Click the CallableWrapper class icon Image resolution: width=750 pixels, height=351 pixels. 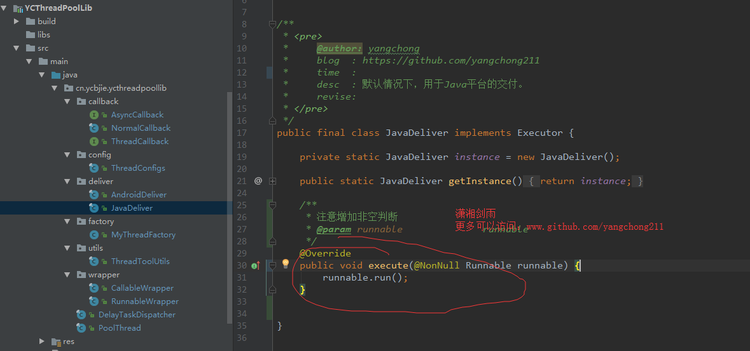coord(94,288)
